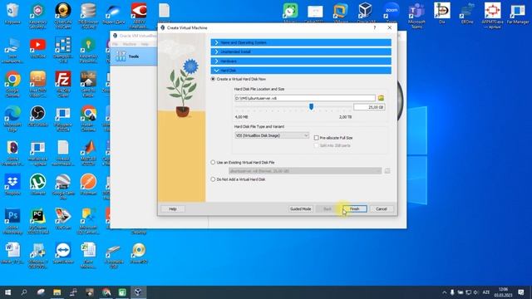Open Kaspersky Security desktop shortcut
This screenshot has width=532, height=299.
[37, 16]
